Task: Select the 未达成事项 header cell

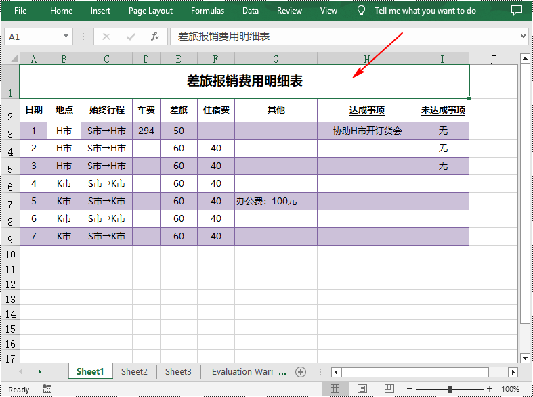Action: 443,110
